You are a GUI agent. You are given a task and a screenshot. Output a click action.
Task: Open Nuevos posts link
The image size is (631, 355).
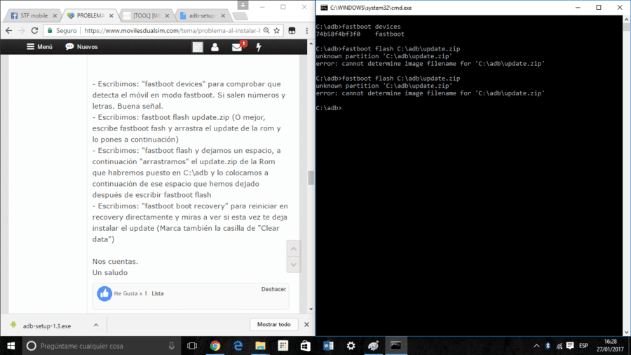tap(82, 47)
